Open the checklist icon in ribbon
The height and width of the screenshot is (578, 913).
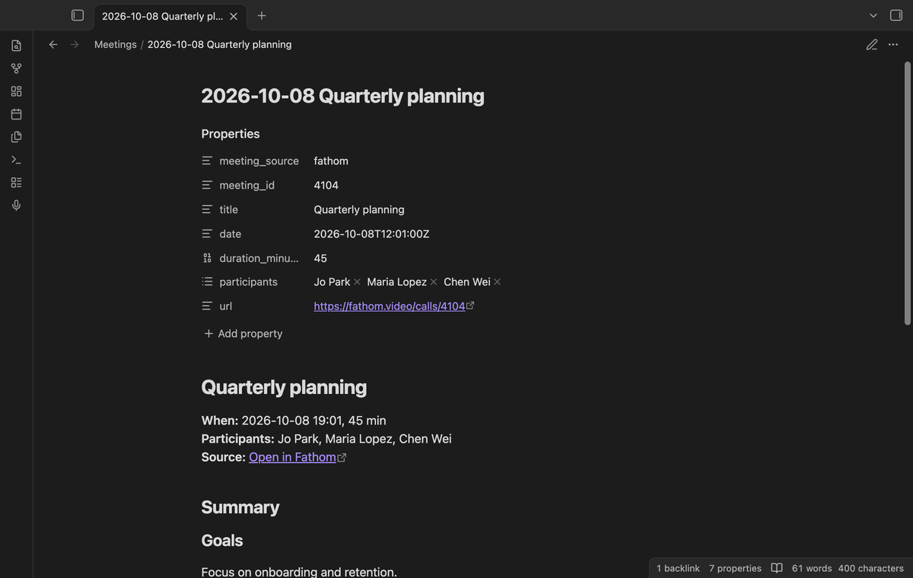16,183
